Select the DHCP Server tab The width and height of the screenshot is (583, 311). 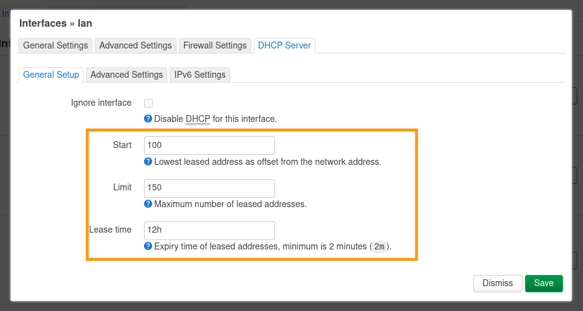click(284, 45)
